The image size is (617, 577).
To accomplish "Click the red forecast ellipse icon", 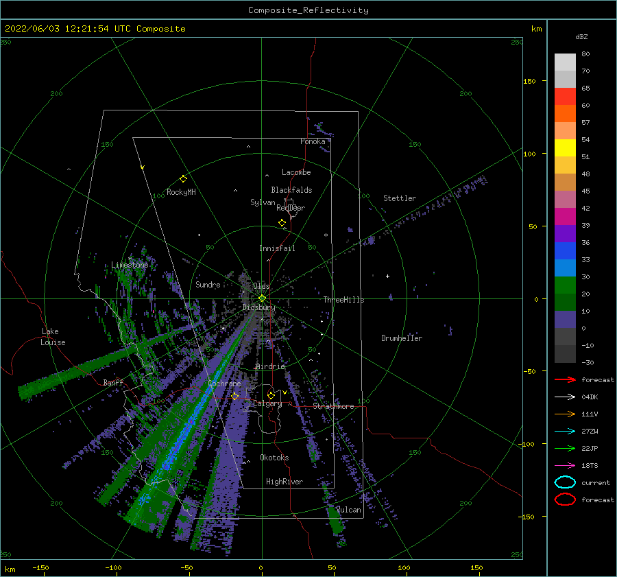I will pos(565,499).
